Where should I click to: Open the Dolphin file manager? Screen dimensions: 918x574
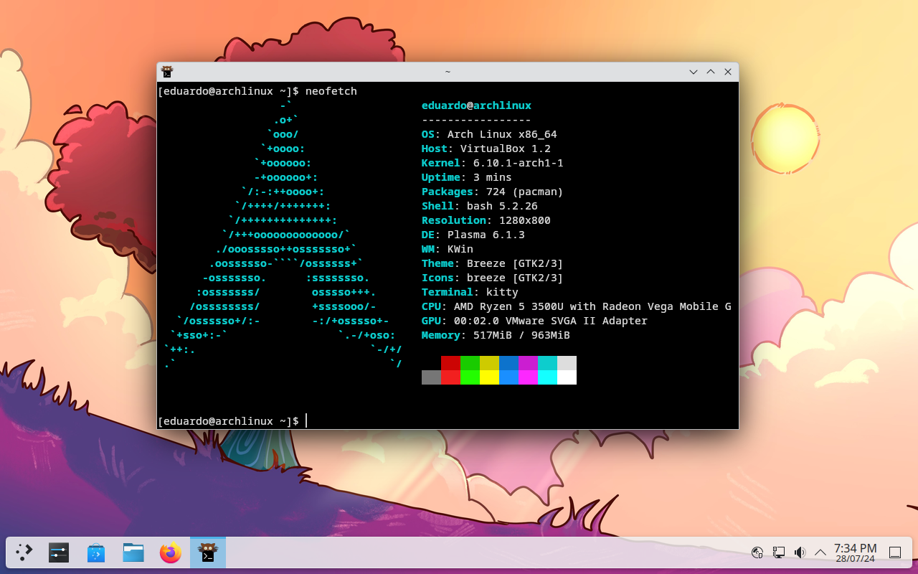tap(133, 552)
